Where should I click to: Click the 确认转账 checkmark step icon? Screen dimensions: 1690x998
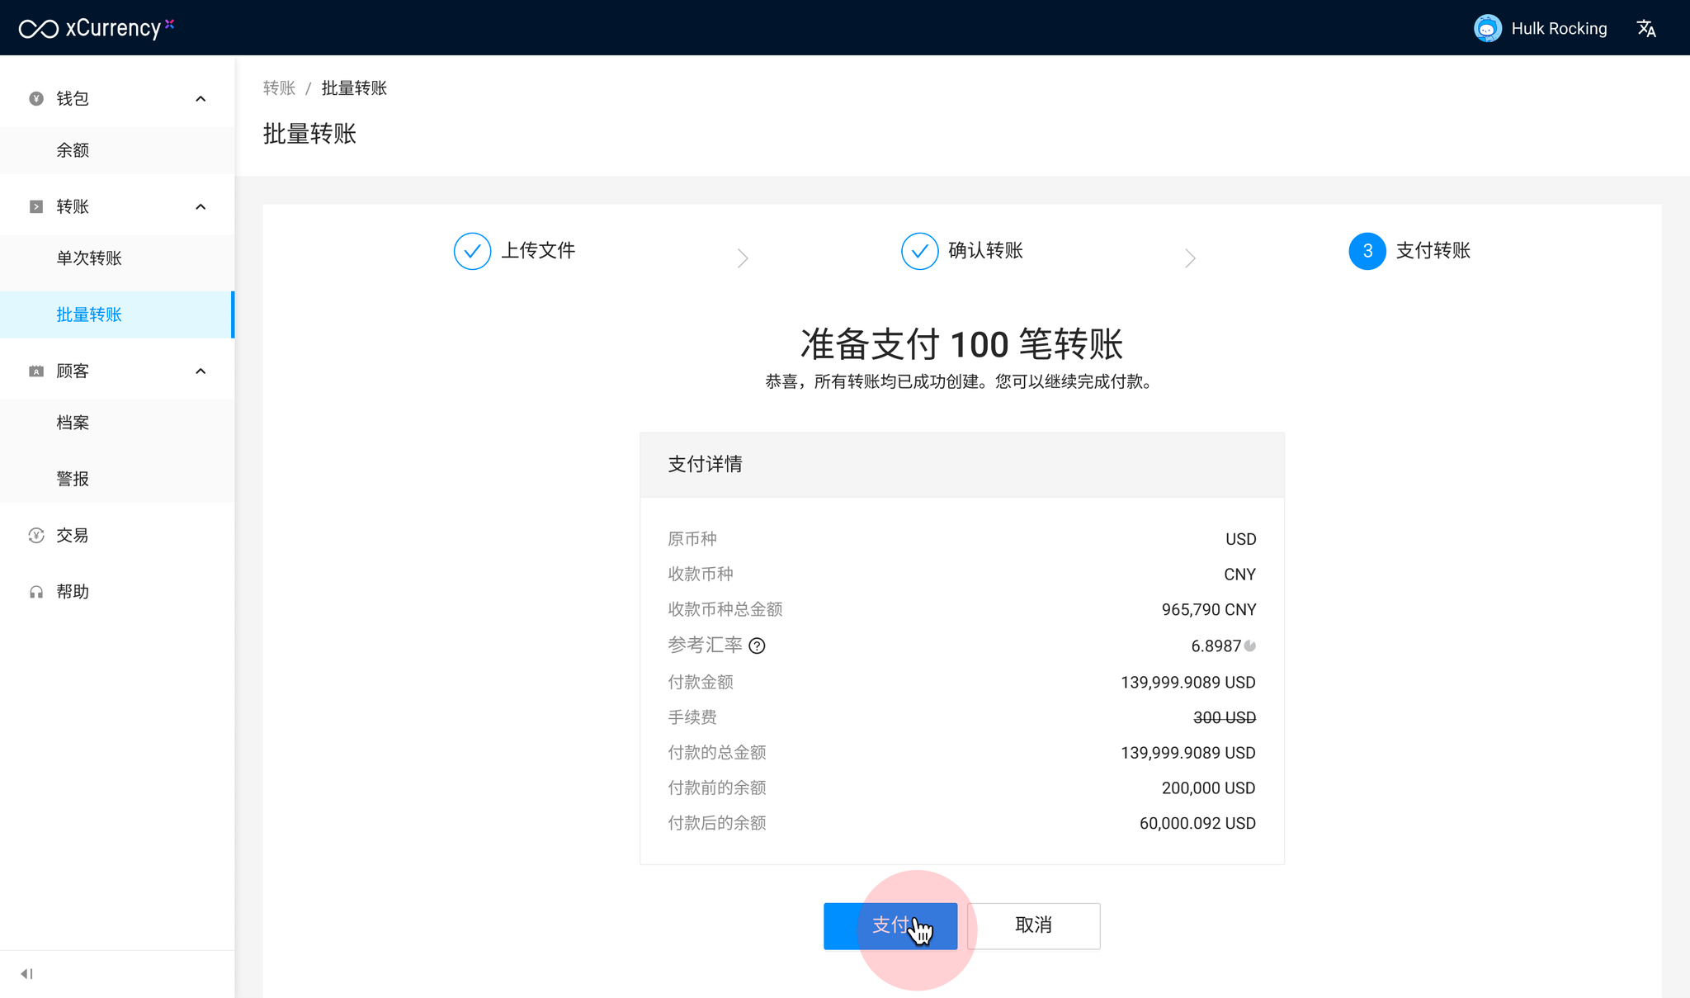tap(919, 251)
